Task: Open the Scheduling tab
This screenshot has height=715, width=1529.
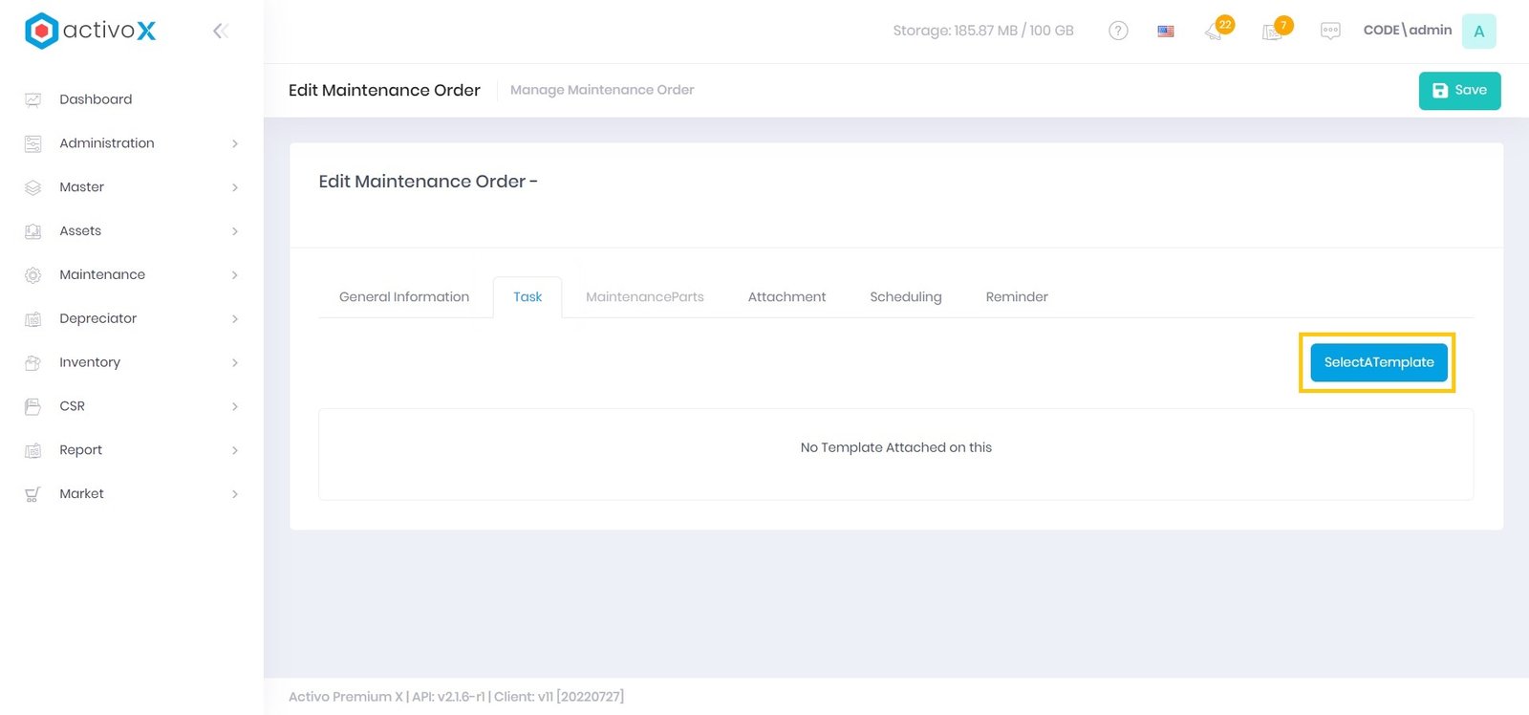Action: click(905, 297)
